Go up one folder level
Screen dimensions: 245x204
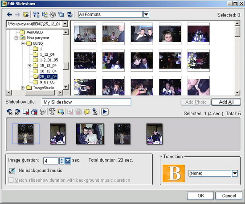click(x=26, y=15)
